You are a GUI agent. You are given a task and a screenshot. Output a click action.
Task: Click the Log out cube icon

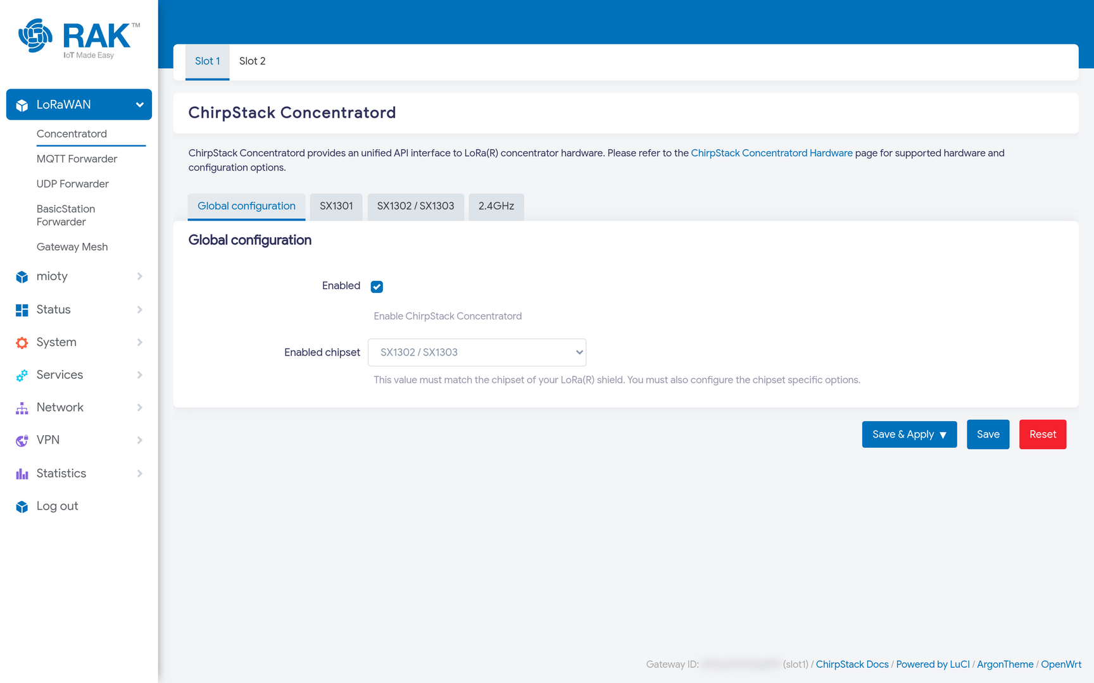[22, 507]
